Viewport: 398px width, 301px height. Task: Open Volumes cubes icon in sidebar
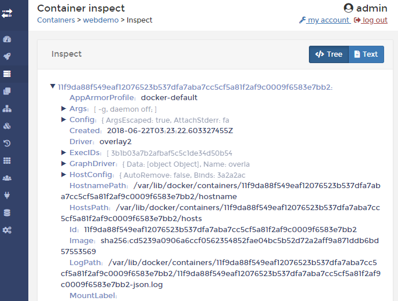pos(7,126)
